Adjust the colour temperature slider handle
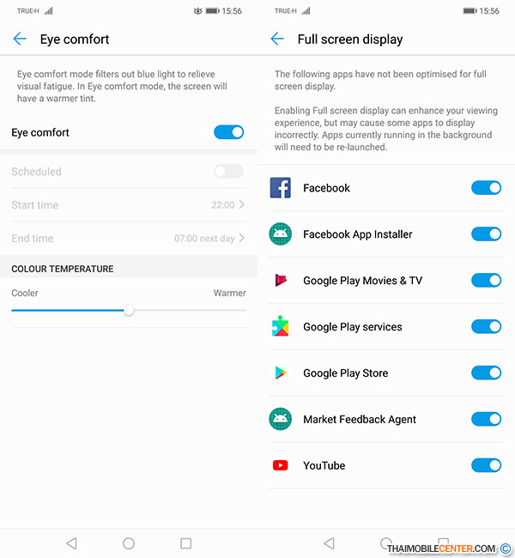 click(129, 310)
